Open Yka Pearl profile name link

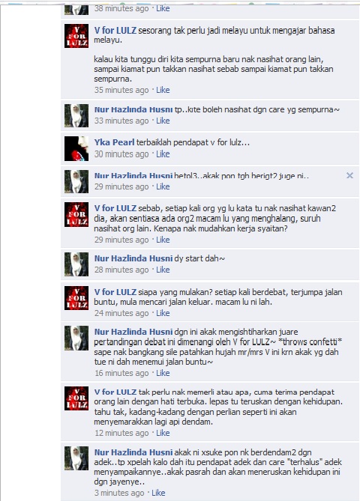pos(114,142)
